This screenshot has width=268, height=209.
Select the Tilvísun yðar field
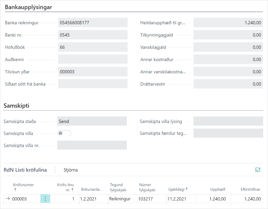pos(93,72)
